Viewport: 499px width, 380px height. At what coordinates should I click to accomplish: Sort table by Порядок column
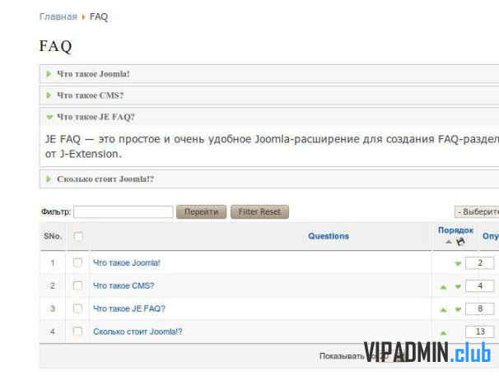[455, 230]
